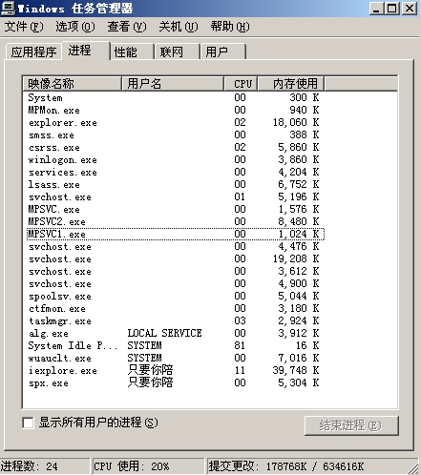Screen dimensions: 421x475
Task: Select the taskmgr.exe process row
Action: 175,321
